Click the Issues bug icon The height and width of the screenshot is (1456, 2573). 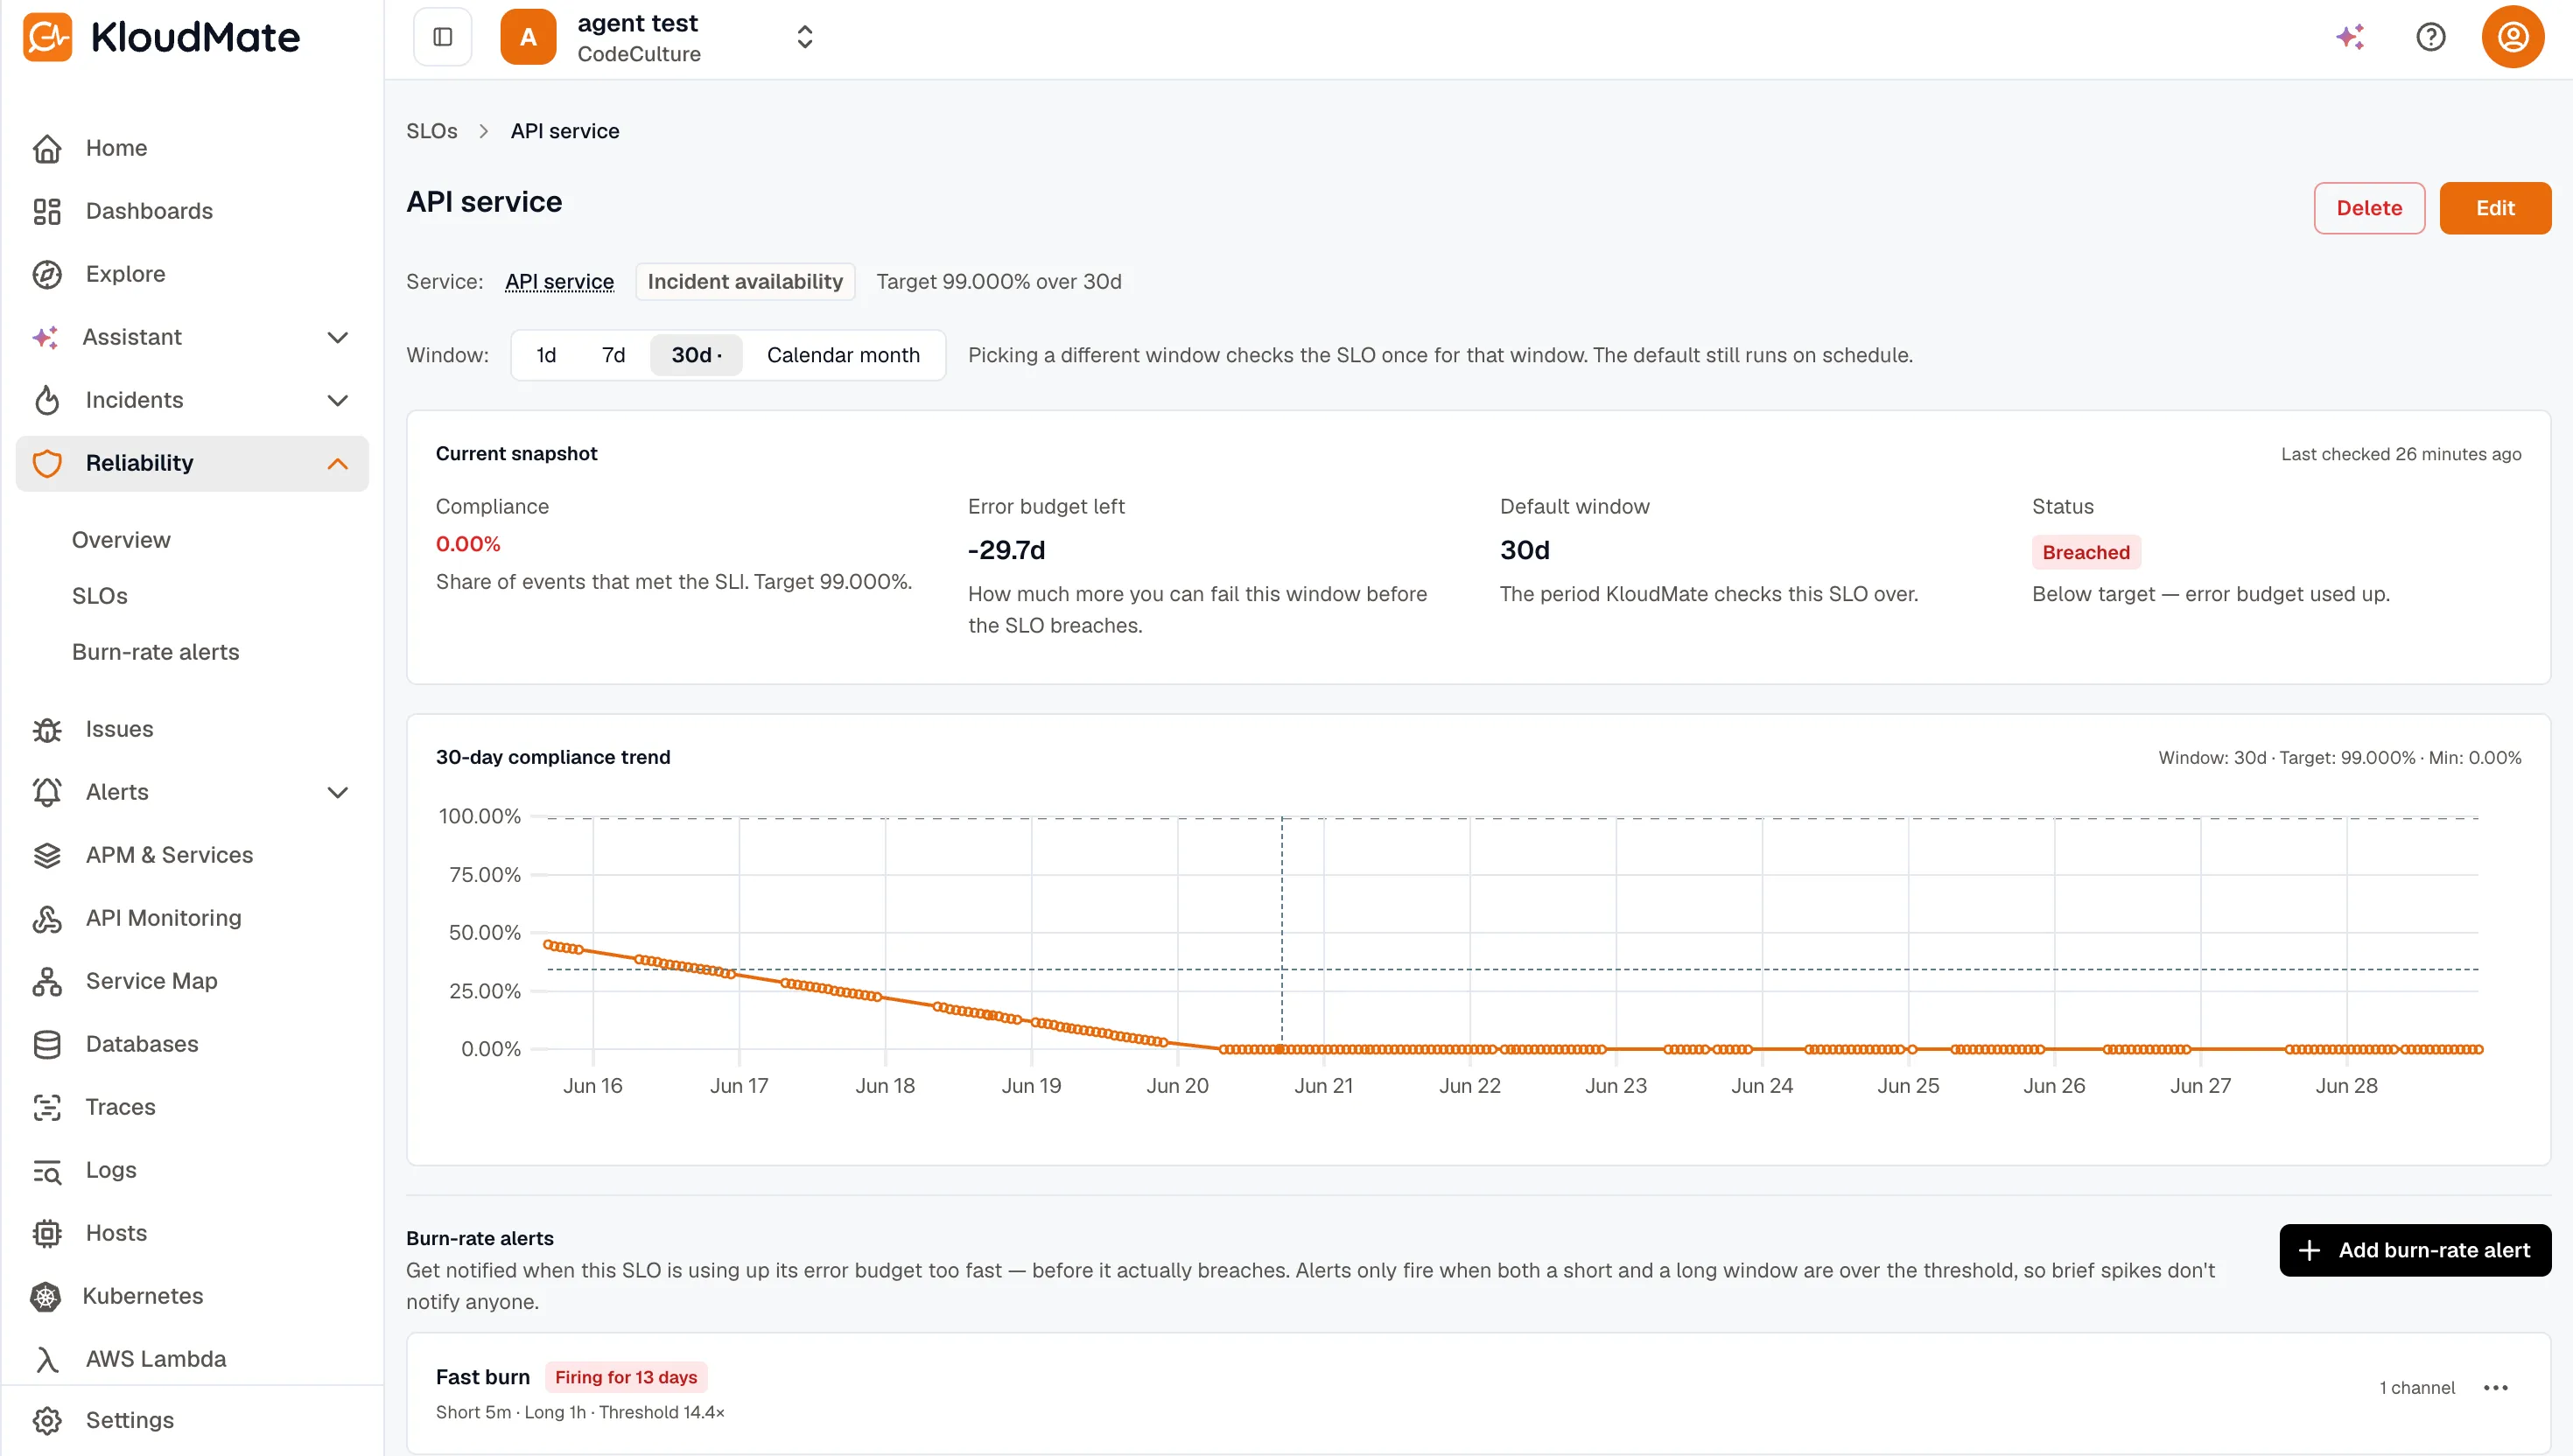(x=47, y=729)
